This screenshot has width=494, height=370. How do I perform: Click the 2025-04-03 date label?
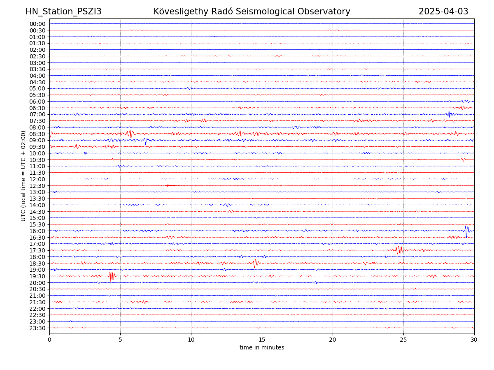pos(443,12)
